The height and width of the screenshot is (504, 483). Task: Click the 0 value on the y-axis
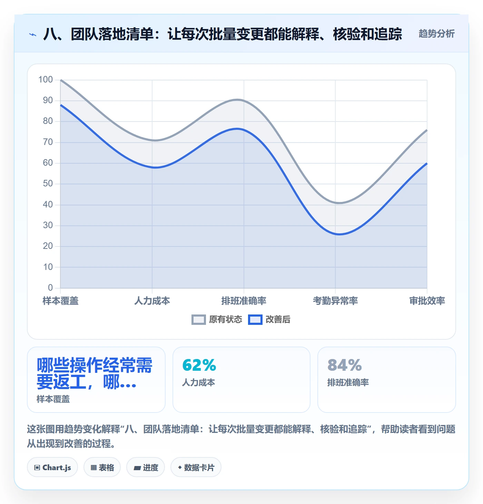(x=50, y=288)
